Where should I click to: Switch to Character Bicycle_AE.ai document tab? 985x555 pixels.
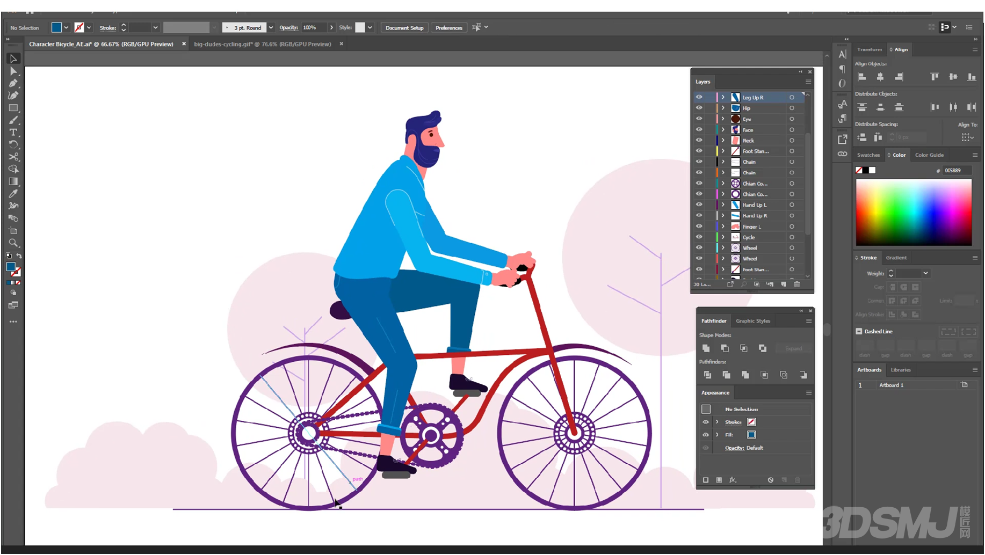click(x=101, y=44)
